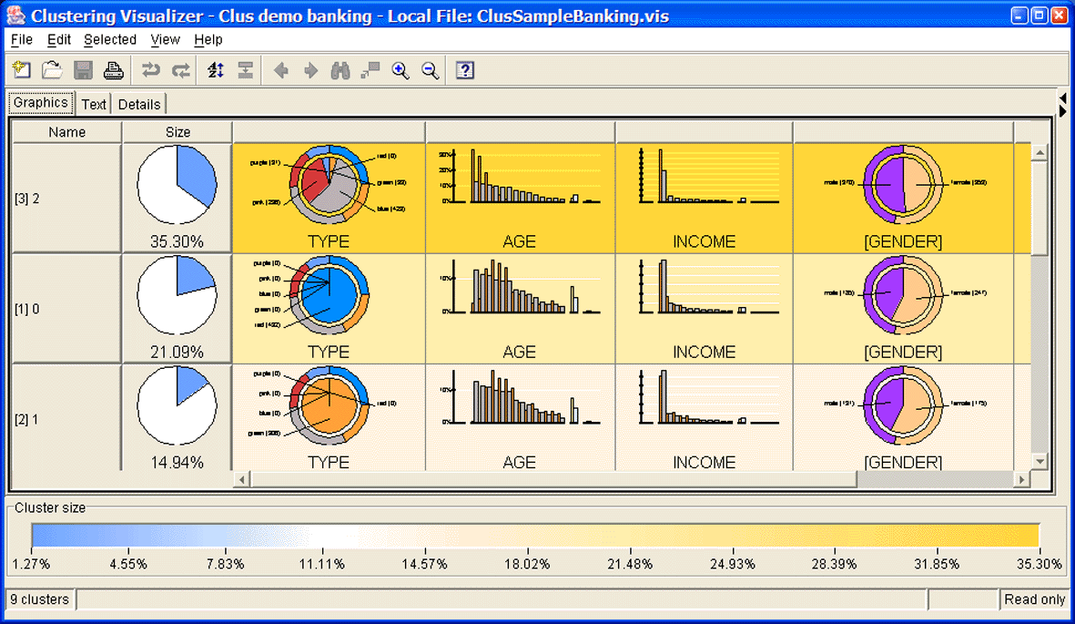Click the A-Z sort icon
This screenshot has width=1075, height=624.
tap(216, 70)
